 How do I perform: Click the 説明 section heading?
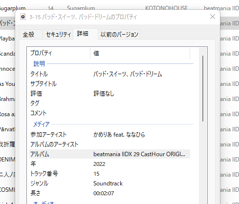[39, 63]
